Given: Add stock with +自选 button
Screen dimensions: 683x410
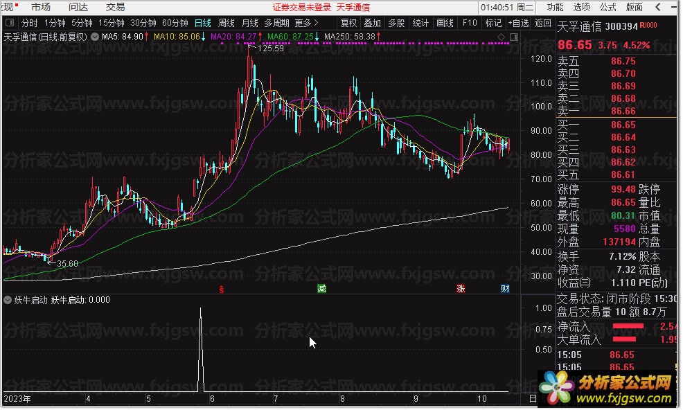Looking at the screenshot, I should [x=519, y=23].
